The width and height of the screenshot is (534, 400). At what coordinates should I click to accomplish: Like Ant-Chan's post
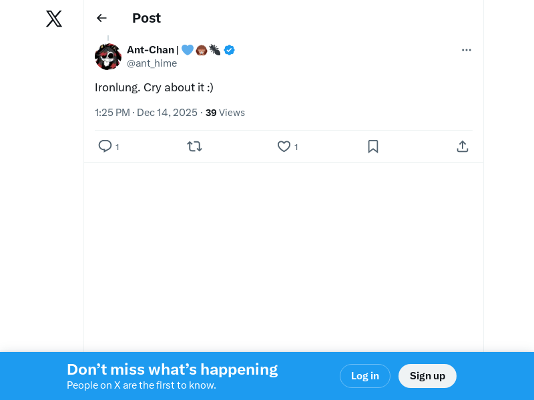[x=284, y=146]
